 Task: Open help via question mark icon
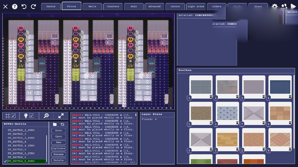[x=15, y=6]
